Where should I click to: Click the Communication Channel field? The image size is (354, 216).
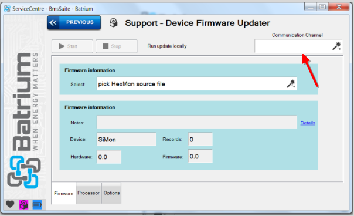click(298, 46)
